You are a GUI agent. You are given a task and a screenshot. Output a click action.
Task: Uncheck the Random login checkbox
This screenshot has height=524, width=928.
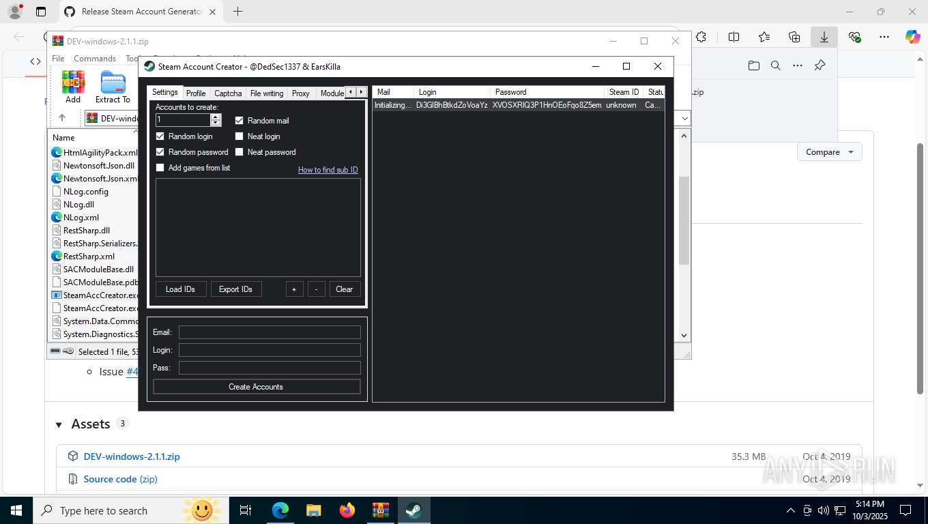coord(160,136)
